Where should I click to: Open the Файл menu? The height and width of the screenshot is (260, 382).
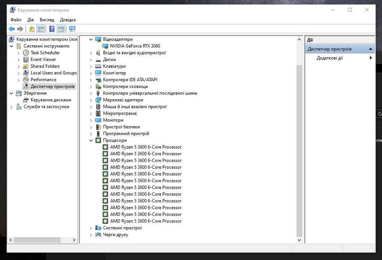pyautogui.click(x=16, y=20)
